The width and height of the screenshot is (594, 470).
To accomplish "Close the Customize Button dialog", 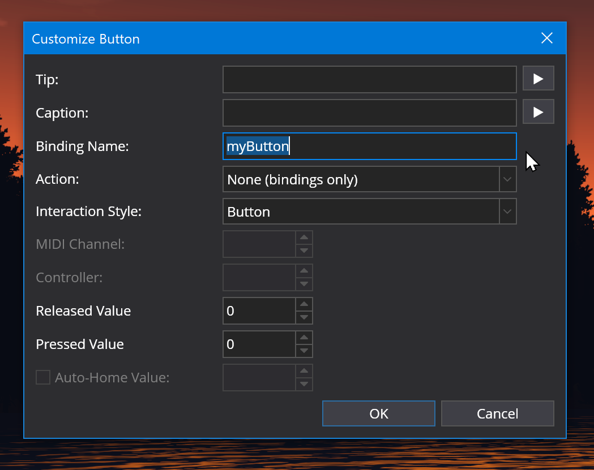I will [546, 38].
